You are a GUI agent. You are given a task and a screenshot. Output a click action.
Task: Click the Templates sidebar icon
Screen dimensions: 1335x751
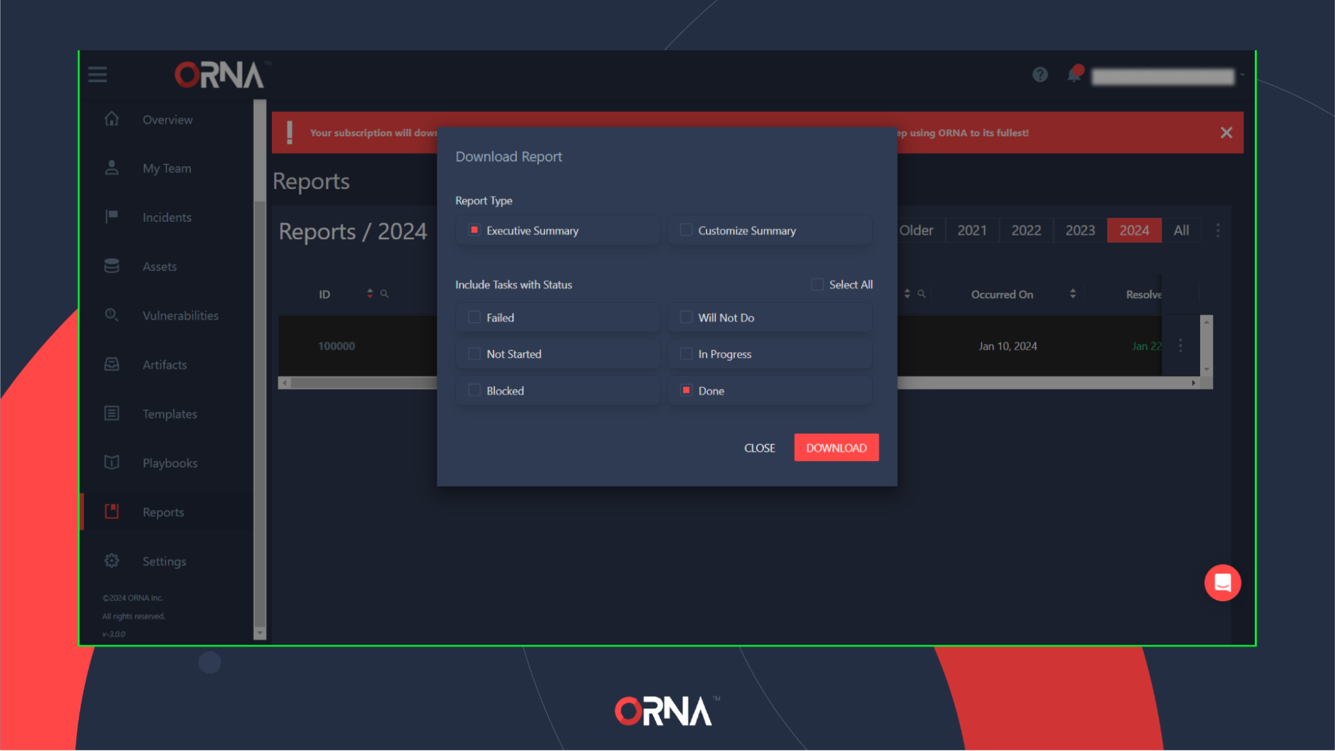pyautogui.click(x=113, y=413)
